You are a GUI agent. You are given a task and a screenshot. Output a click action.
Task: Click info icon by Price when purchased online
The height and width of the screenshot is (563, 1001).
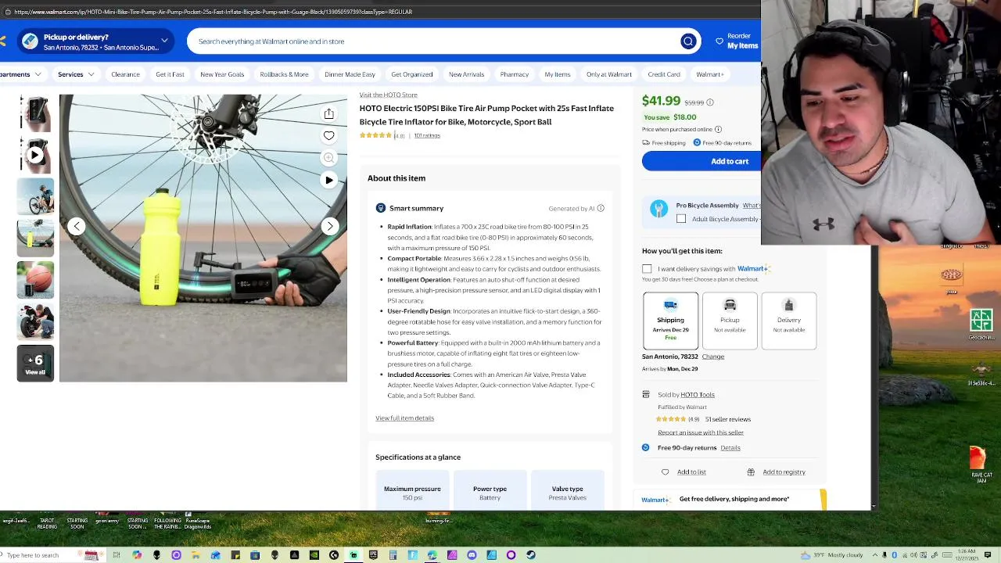[718, 129]
